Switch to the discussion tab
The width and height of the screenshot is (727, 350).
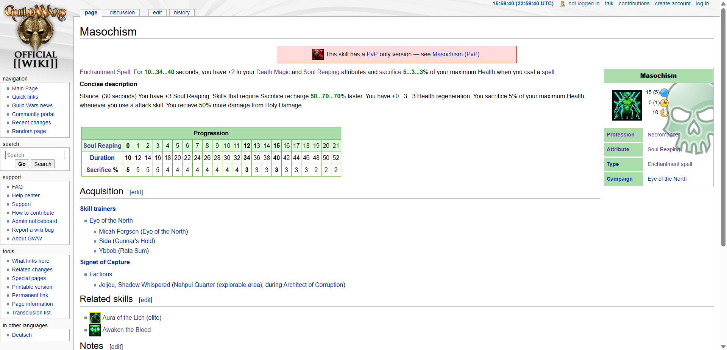(122, 12)
